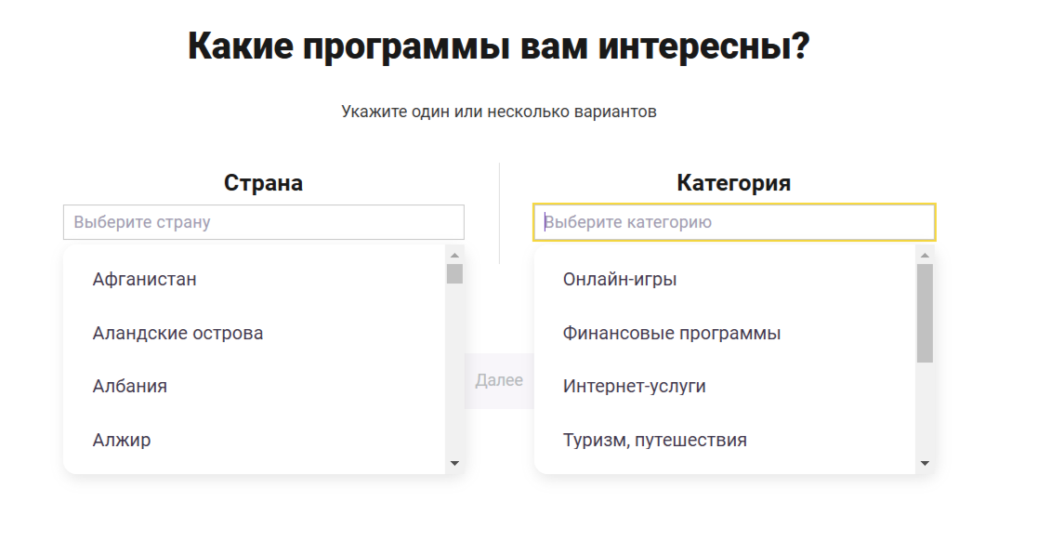This screenshot has height=541, width=1051.
Task: Choose Аландские острова in the country dropdown
Action: 177,333
